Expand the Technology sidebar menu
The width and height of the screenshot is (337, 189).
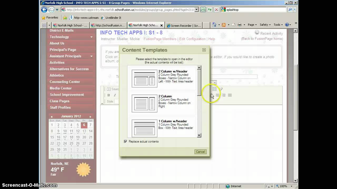point(91,37)
